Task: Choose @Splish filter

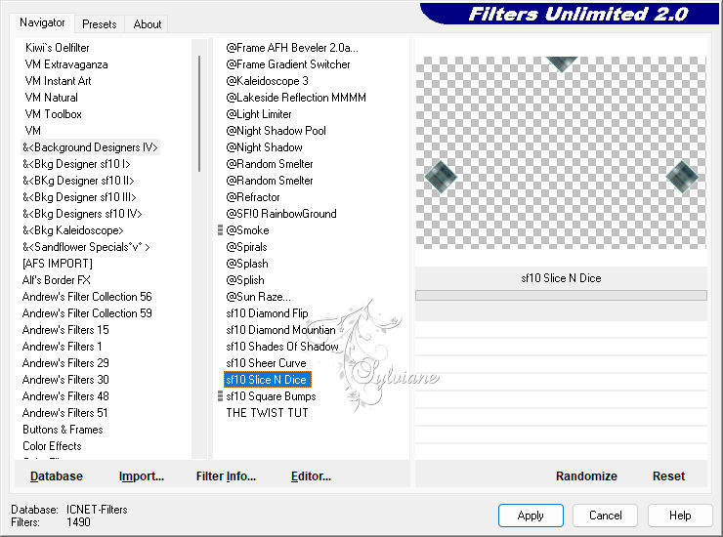Action: click(x=245, y=280)
